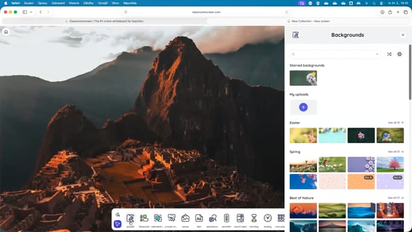Choose the pink blossom tree Spring background
Screen dimensions: 412x232
click(x=390, y=164)
